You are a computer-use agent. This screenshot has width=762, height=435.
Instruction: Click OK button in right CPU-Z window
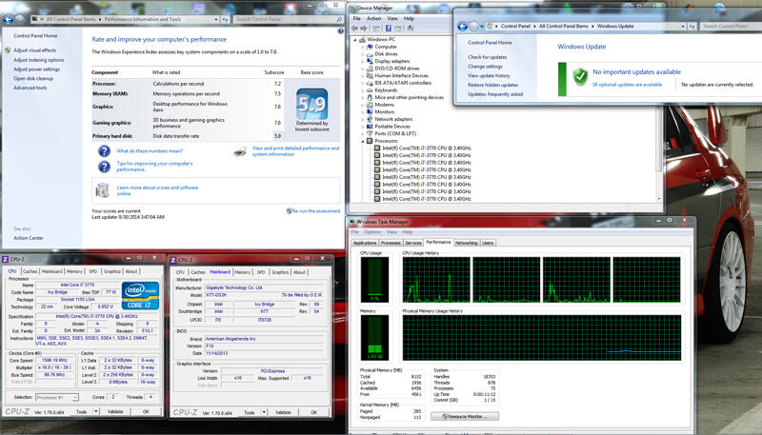click(x=314, y=413)
